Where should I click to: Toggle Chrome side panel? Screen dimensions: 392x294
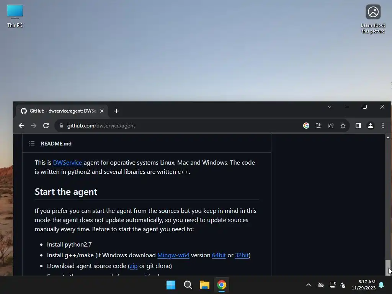(x=358, y=126)
